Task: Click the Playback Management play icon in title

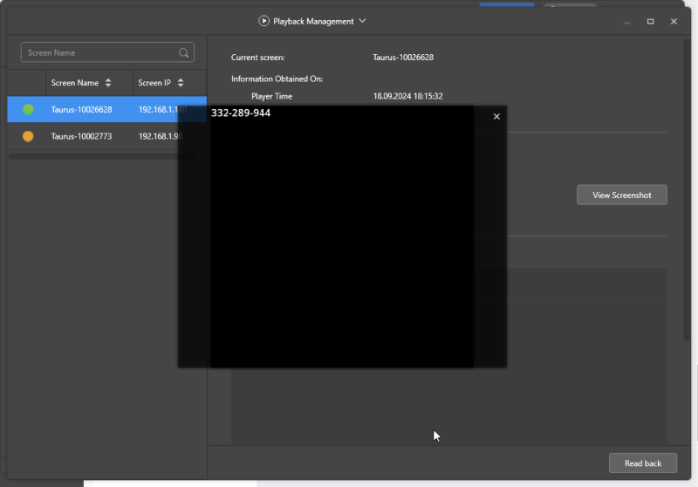Action: click(x=263, y=21)
